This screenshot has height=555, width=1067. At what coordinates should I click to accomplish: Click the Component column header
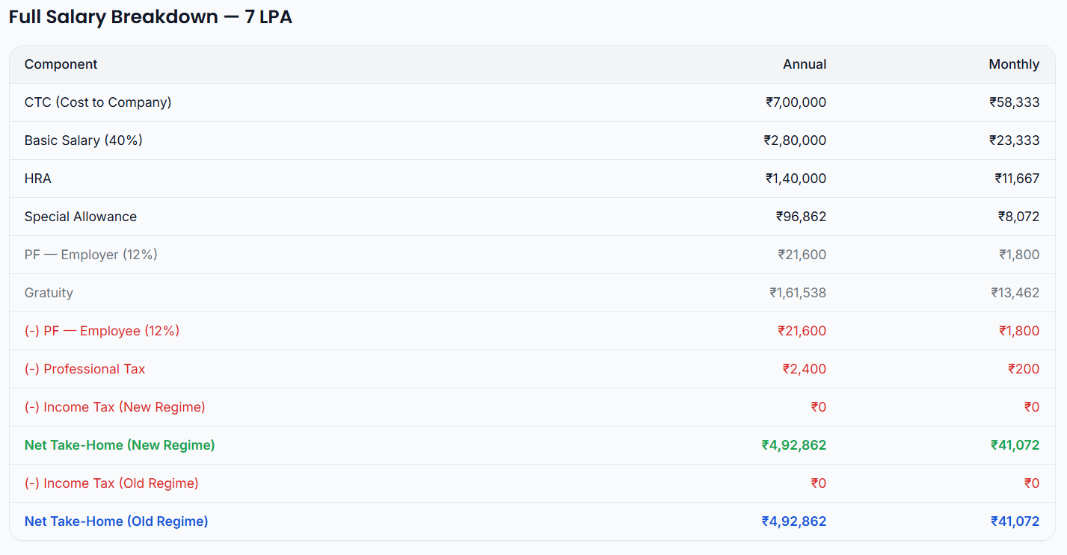click(x=61, y=64)
